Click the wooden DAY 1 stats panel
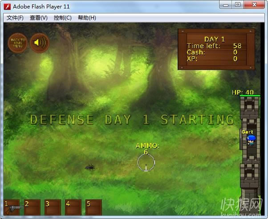 tap(216, 49)
